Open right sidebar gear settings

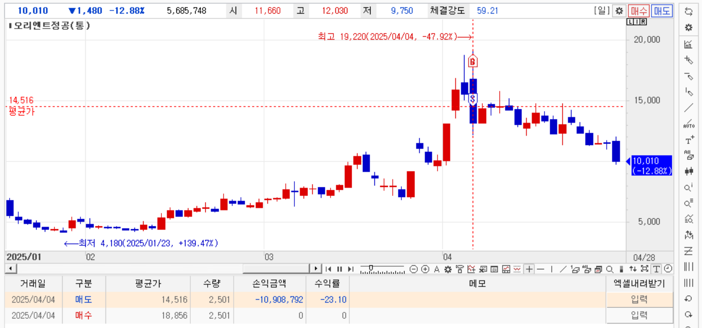(689, 27)
